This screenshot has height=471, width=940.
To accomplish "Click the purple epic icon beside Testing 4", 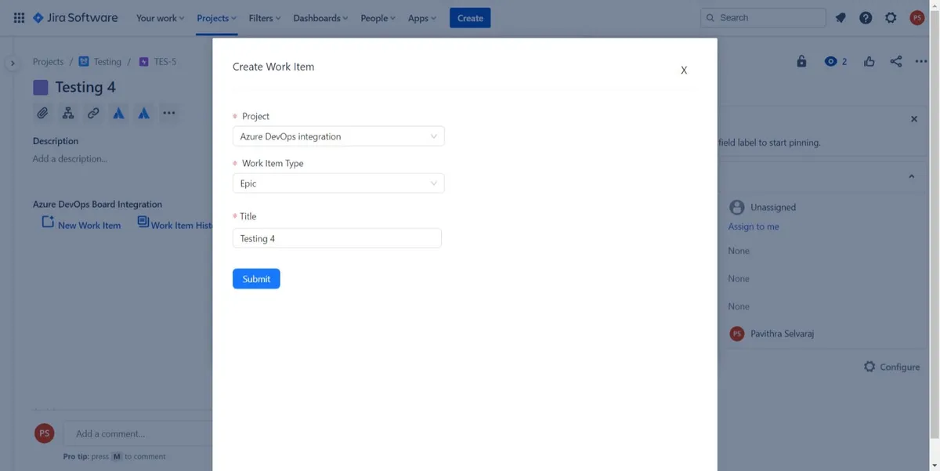I will [41, 87].
